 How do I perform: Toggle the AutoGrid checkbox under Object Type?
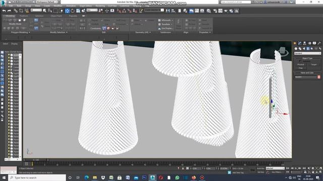[x=300, y=61]
